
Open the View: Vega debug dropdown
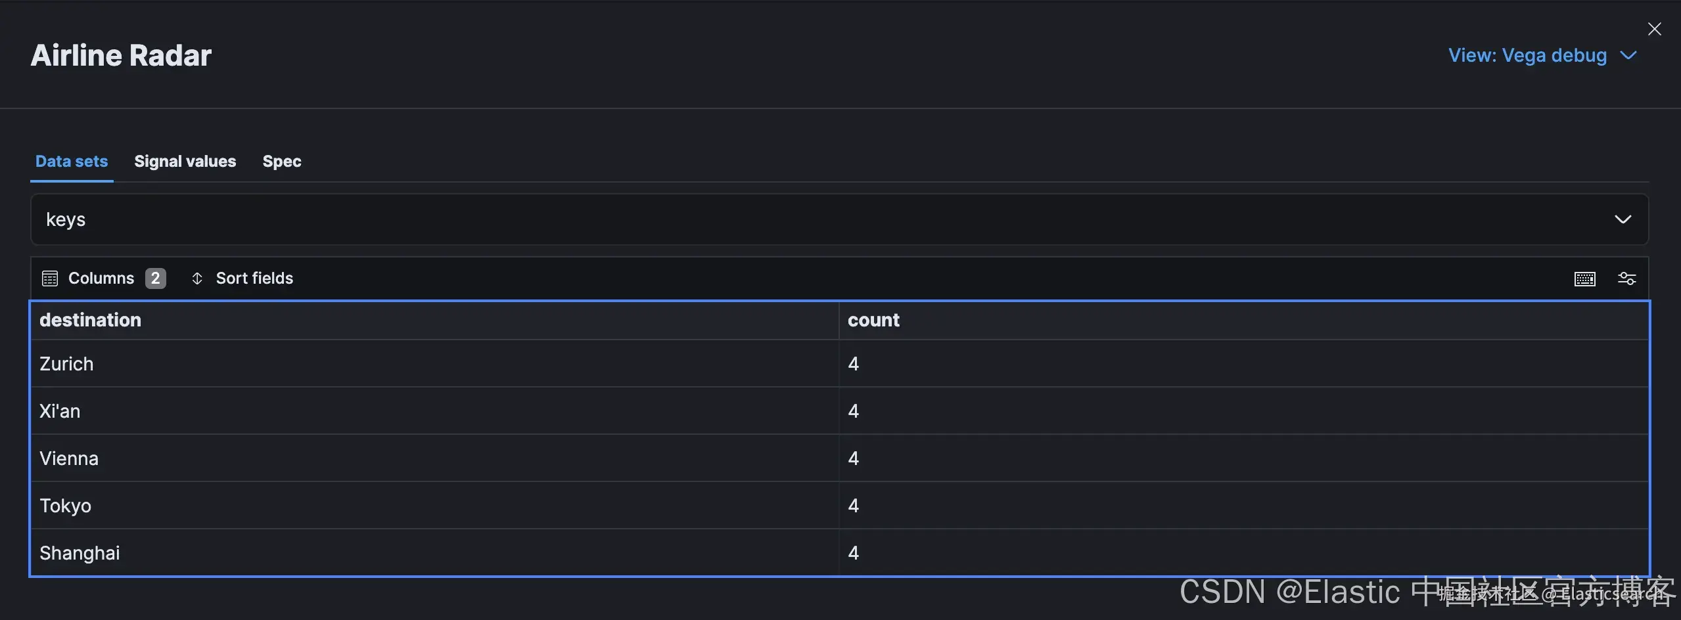(1542, 55)
